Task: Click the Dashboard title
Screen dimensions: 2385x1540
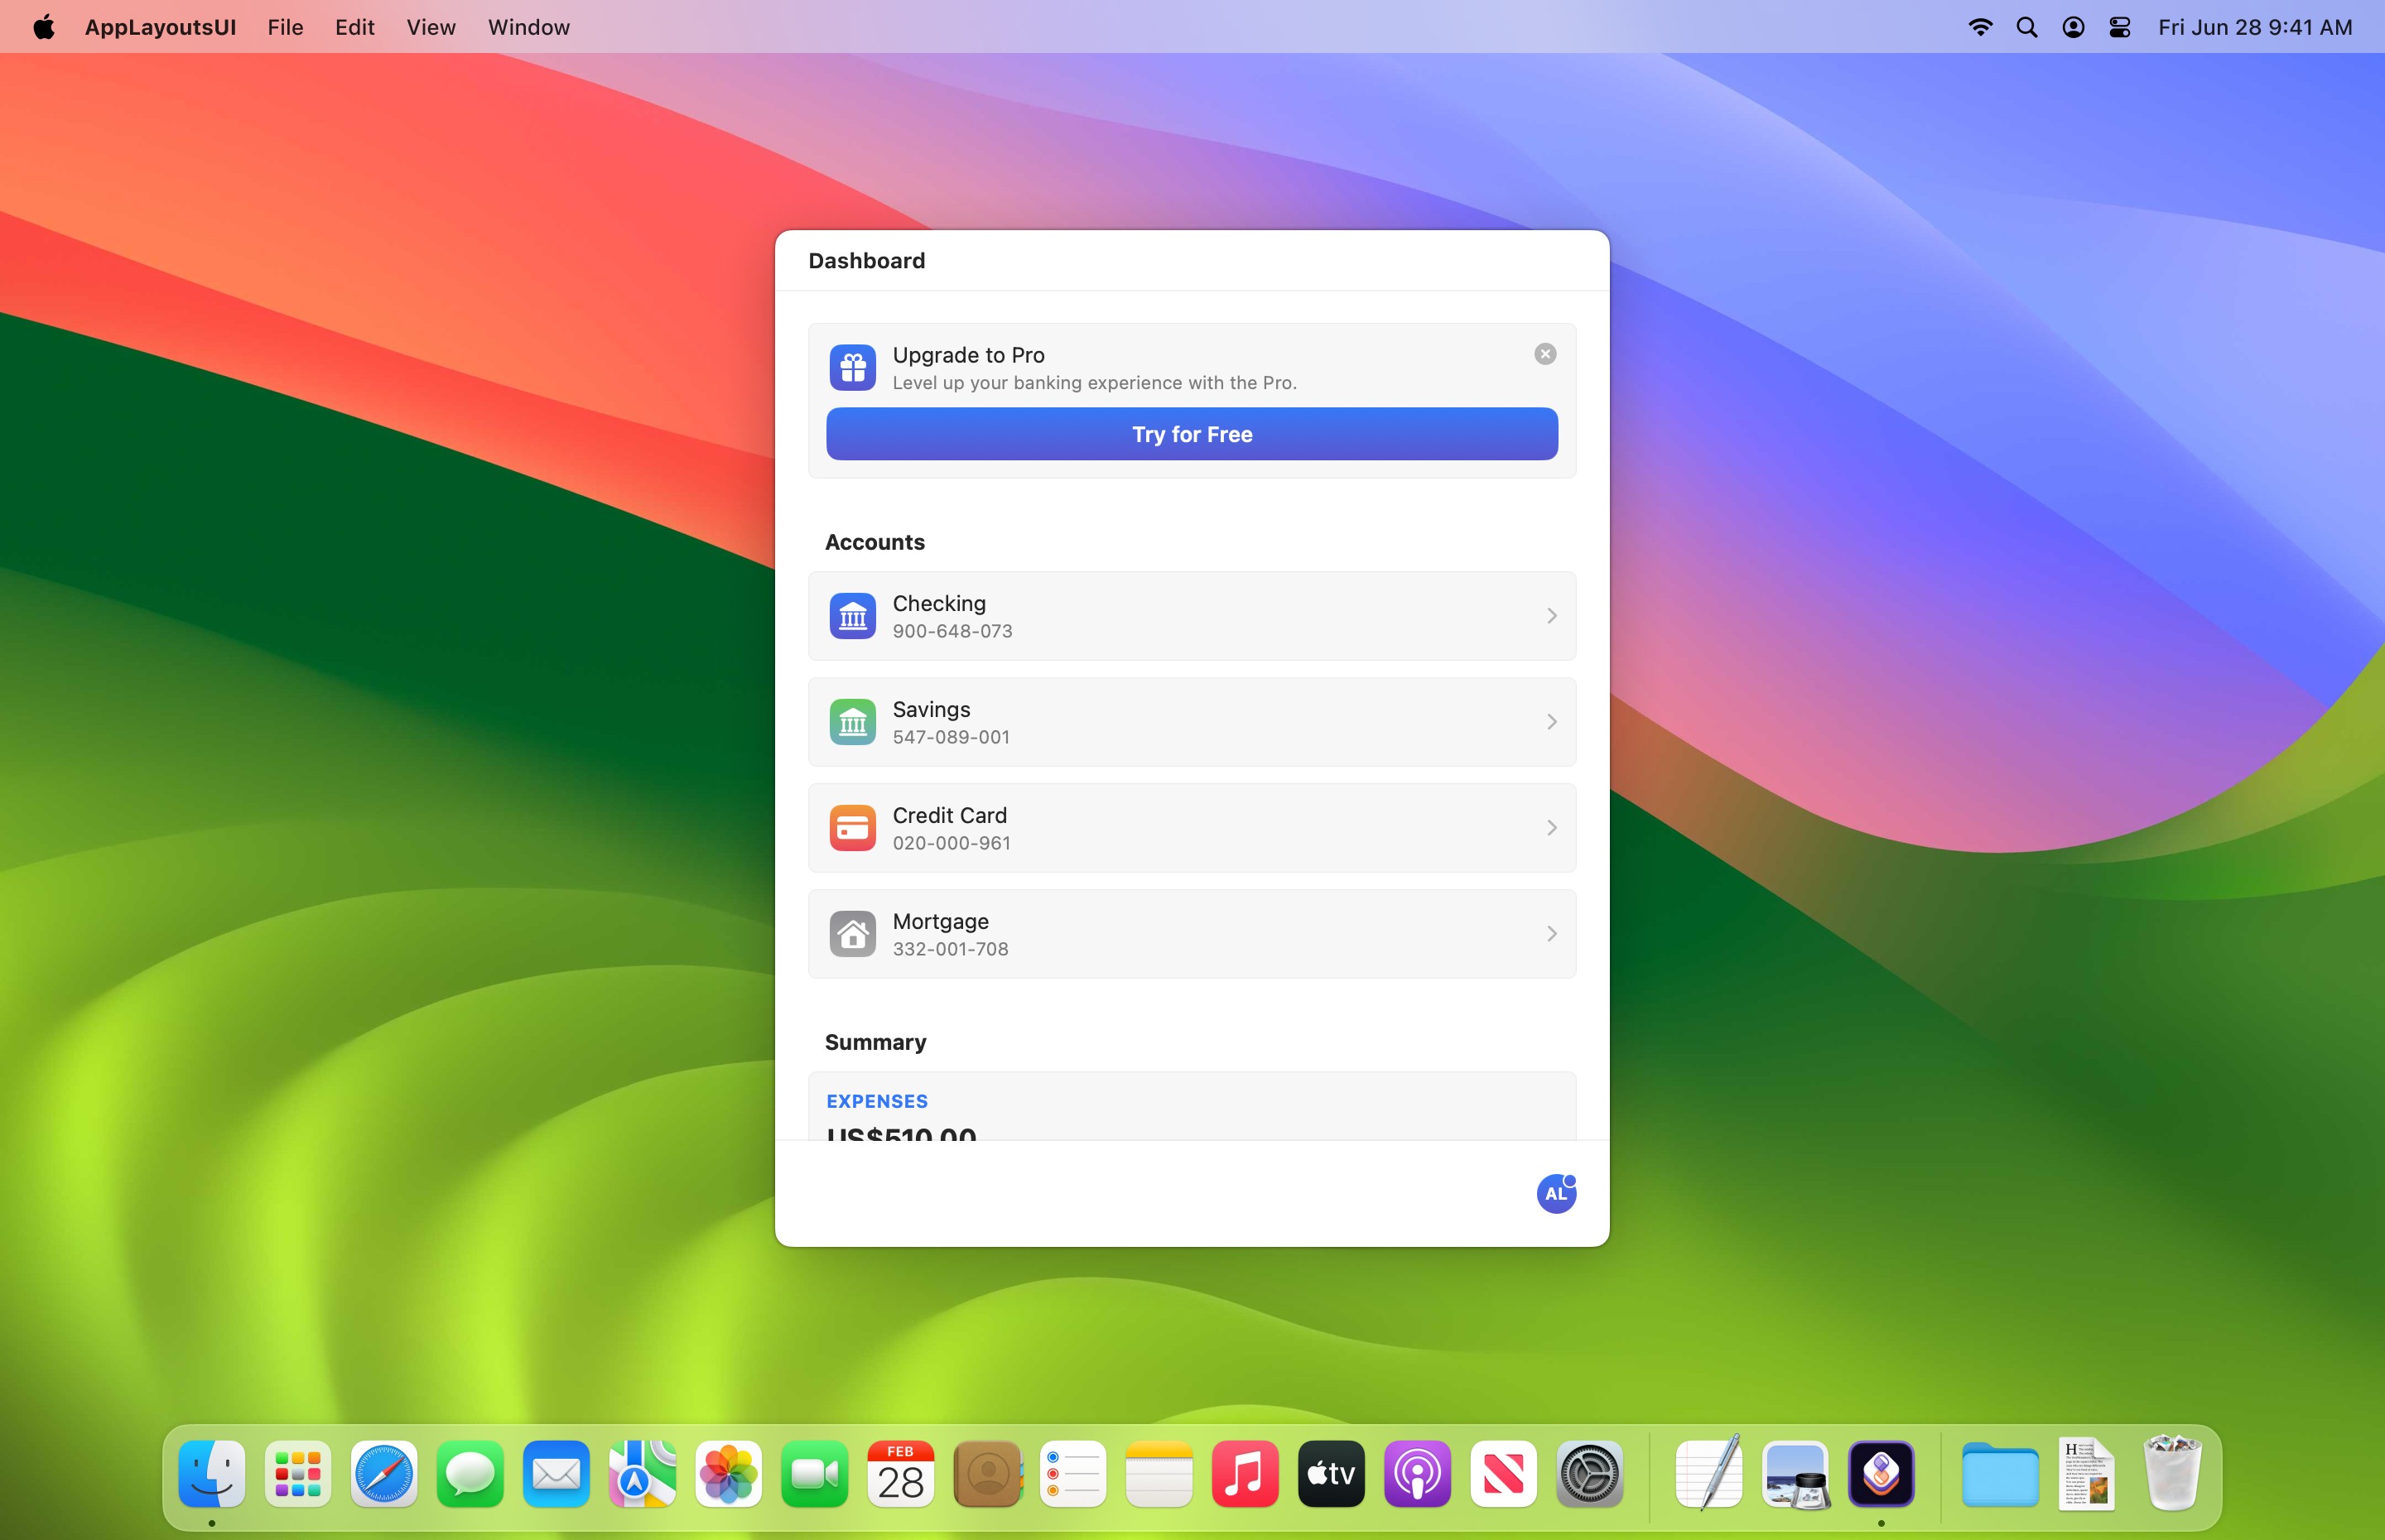Action: point(866,261)
